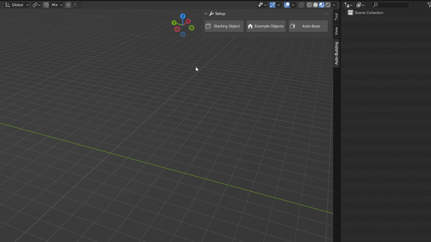Click the Auto-Base button
Viewport: 431px width, 242px height.
click(308, 26)
